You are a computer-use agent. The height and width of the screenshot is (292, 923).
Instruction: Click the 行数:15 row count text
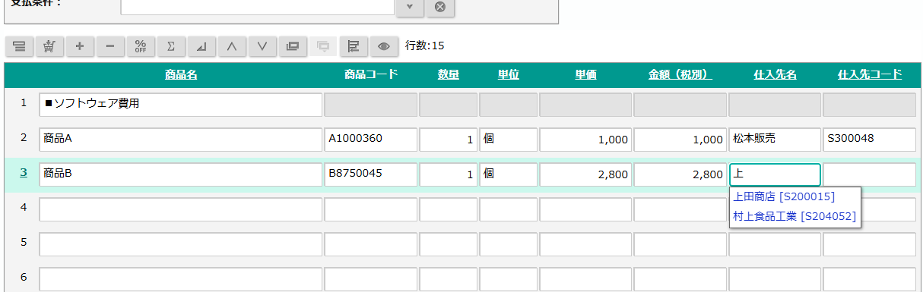[x=425, y=46]
